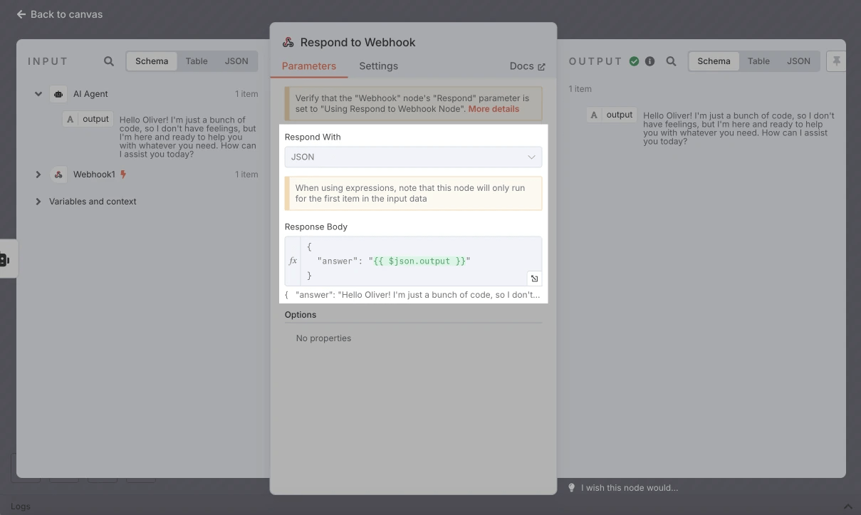Collapse the AI Agent input node

(38, 94)
